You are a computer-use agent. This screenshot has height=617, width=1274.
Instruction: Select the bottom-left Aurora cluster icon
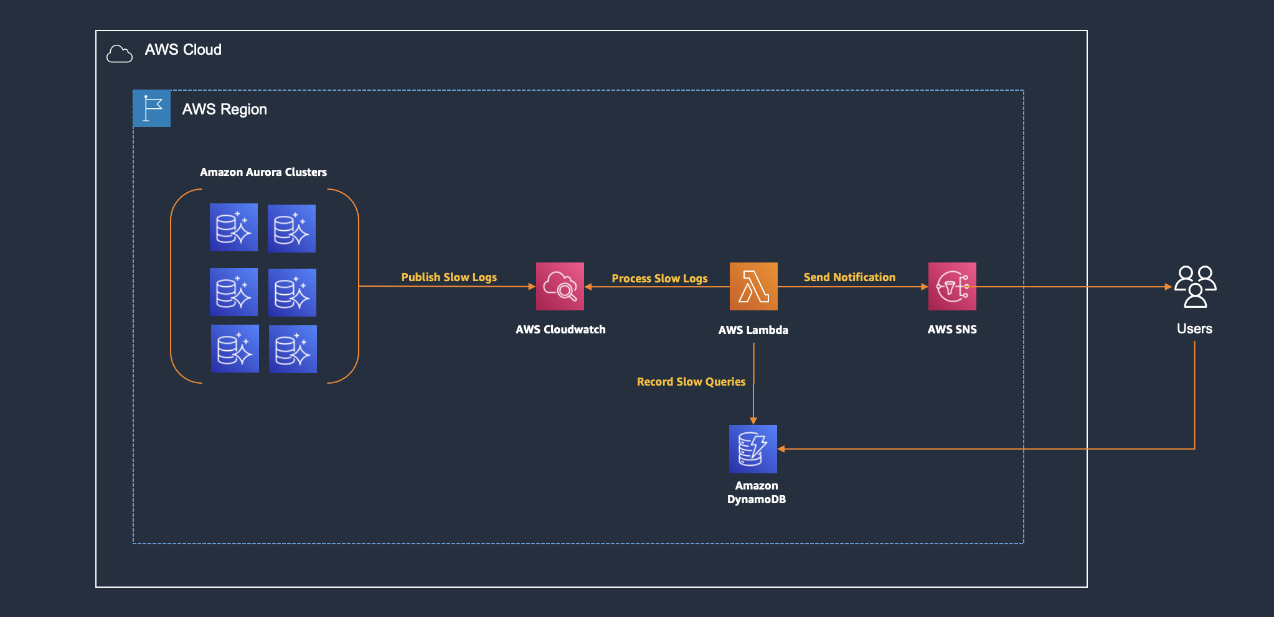[x=235, y=349]
